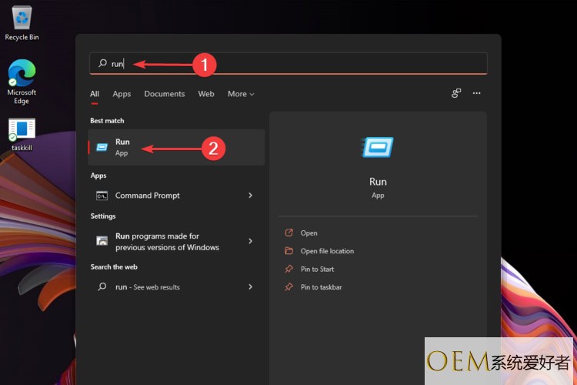Image resolution: width=577 pixels, height=385 pixels.
Task: Choose Open file location for Run
Action: click(x=327, y=251)
